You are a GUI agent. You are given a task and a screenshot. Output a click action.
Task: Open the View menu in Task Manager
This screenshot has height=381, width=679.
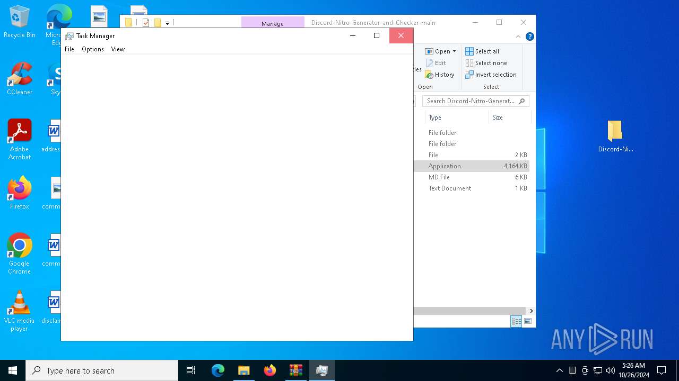tap(118, 49)
